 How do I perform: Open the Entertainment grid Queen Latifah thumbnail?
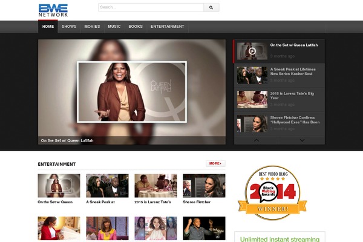[59, 186]
